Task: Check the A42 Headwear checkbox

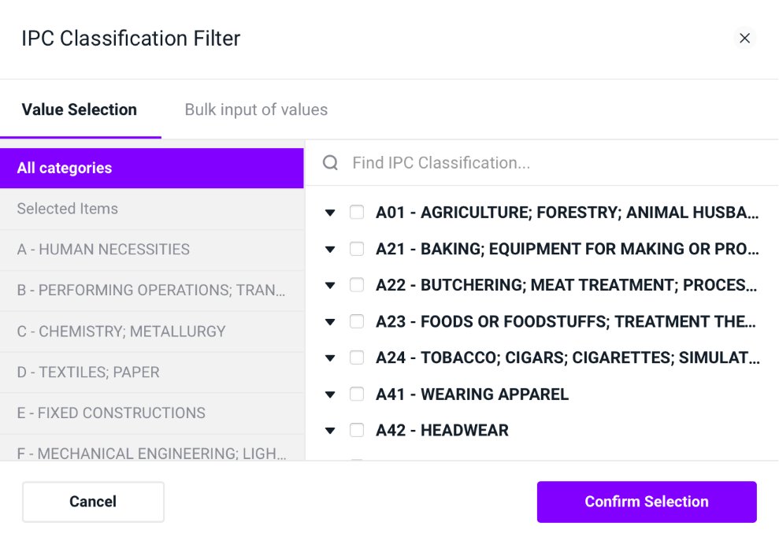Action: (x=357, y=430)
